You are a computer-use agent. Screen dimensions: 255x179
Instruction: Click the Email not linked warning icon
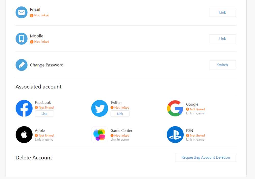[32, 16]
